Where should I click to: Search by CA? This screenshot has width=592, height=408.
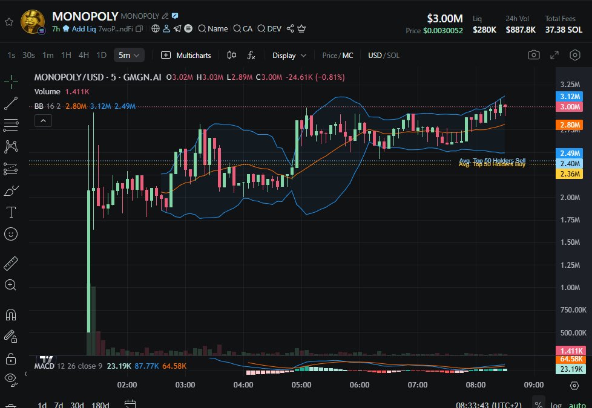pos(243,28)
